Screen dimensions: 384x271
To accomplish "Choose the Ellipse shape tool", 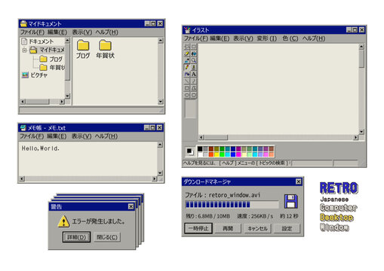I will 187,95.
